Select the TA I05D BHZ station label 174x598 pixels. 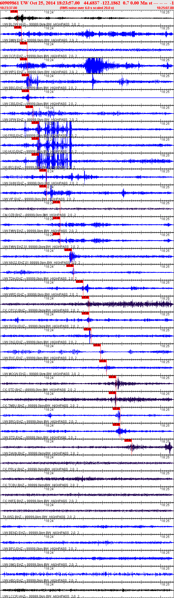(12, 517)
